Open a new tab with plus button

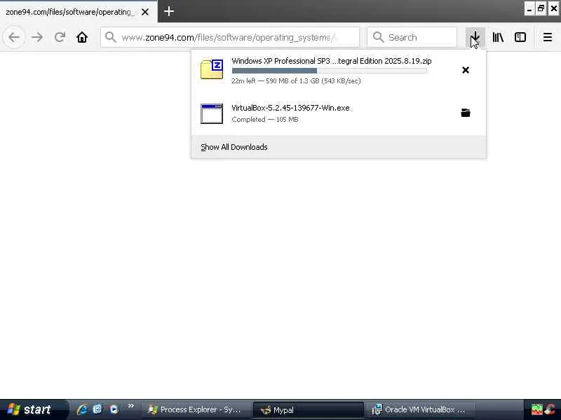tap(169, 11)
